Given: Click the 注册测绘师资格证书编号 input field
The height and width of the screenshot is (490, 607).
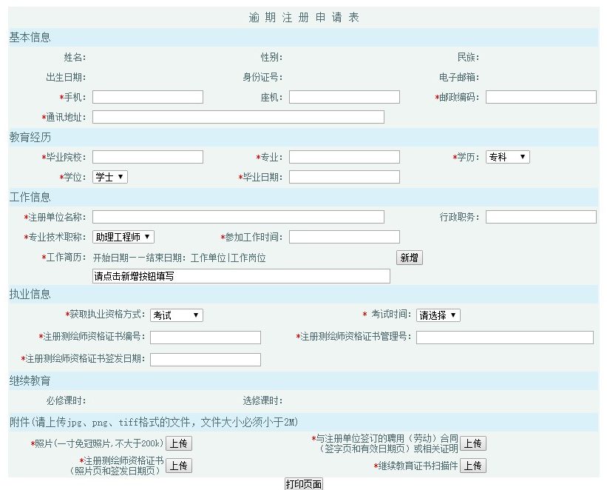Looking at the screenshot, I should tap(205, 337).
